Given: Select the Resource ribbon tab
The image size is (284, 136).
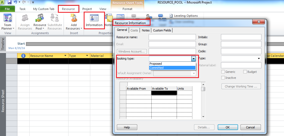Looking at the screenshot, I should (68, 9).
